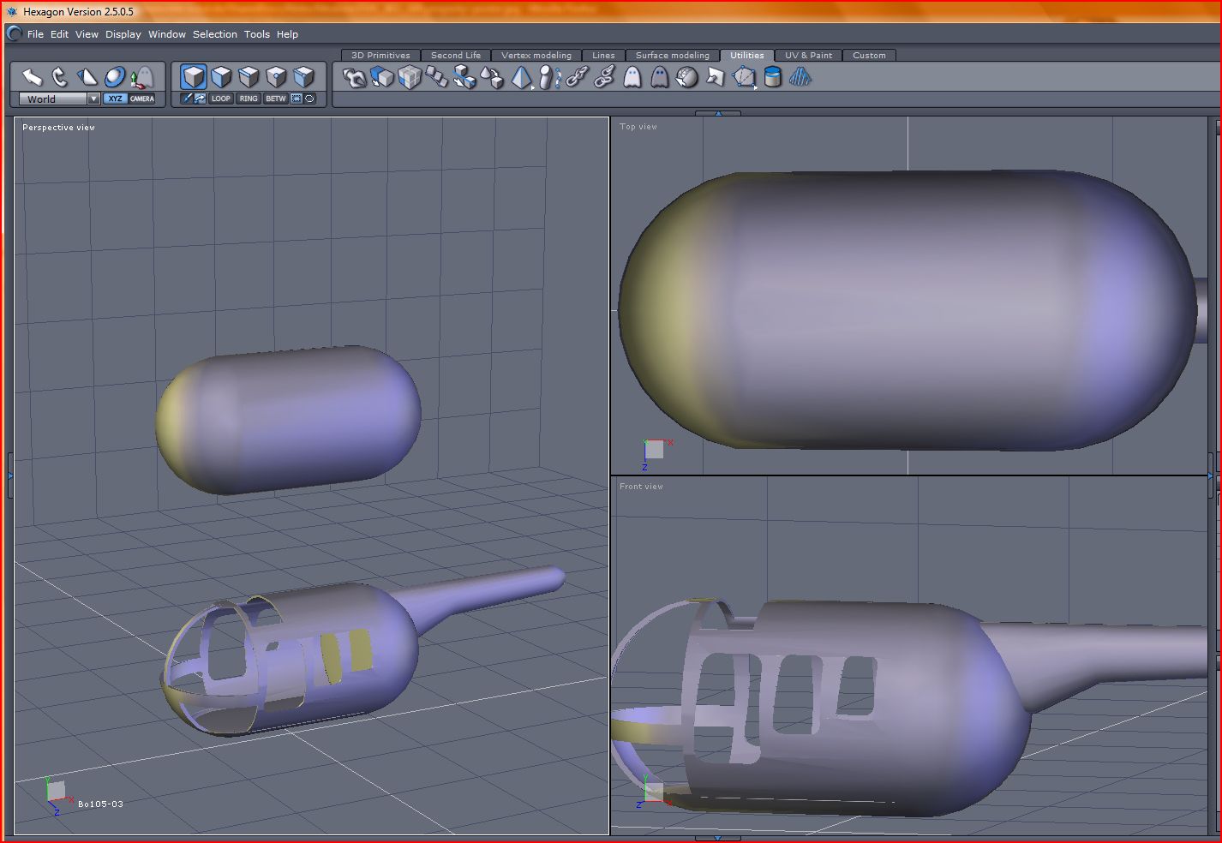This screenshot has height=843, width=1222.
Task: Choose lasso selection mode
Action: tap(309, 99)
